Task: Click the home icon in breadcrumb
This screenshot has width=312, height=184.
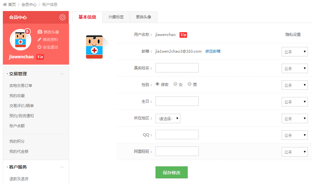Action: click(5, 4)
